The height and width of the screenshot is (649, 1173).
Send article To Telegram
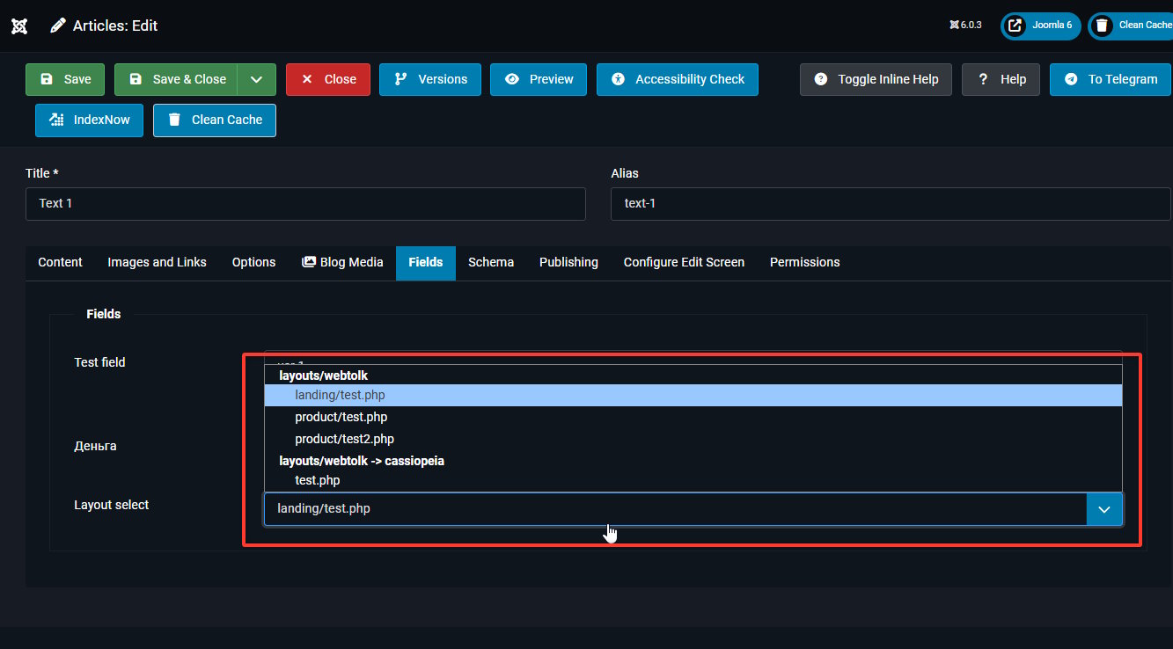click(1110, 79)
